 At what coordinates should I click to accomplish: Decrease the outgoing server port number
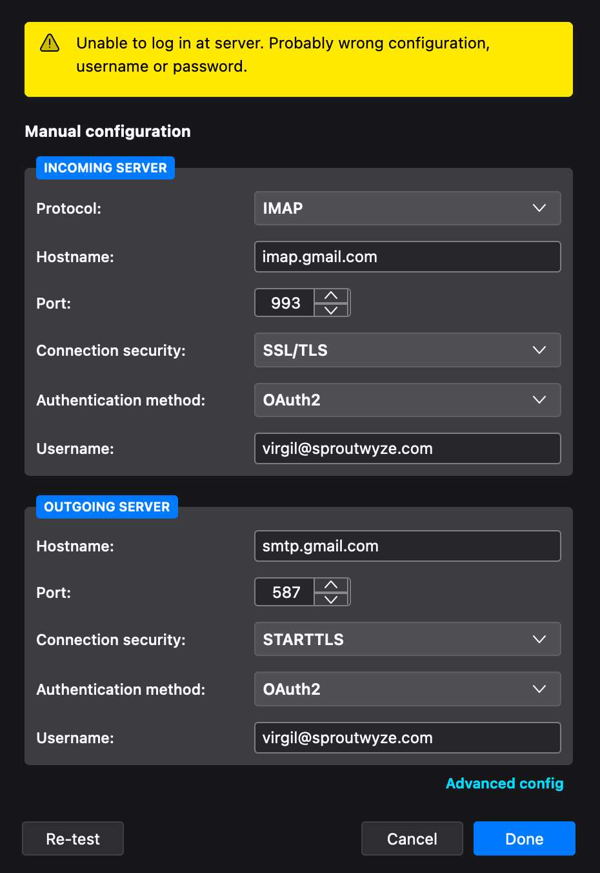pyautogui.click(x=331, y=599)
